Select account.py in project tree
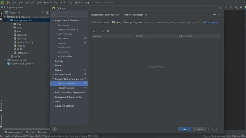246x138 pixels. [22, 35]
